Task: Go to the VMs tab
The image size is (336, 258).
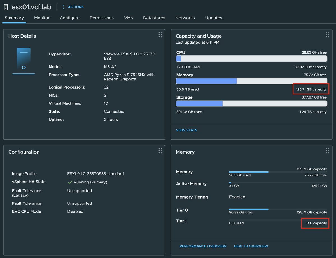Action: pyautogui.click(x=128, y=18)
